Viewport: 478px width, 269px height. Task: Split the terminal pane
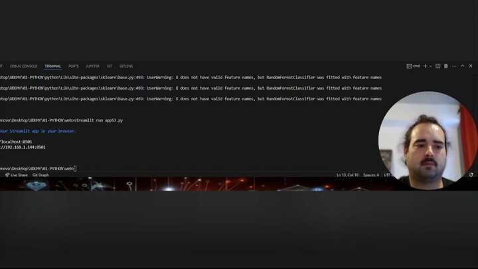(x=438, y=66)
